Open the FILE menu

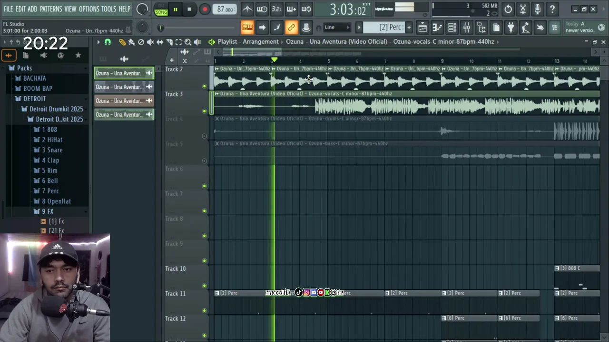9,9
